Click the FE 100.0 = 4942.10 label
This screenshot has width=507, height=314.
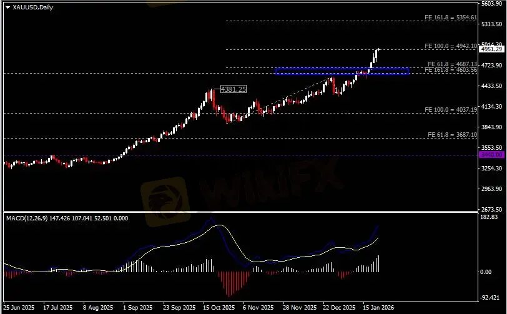(450, 46)
